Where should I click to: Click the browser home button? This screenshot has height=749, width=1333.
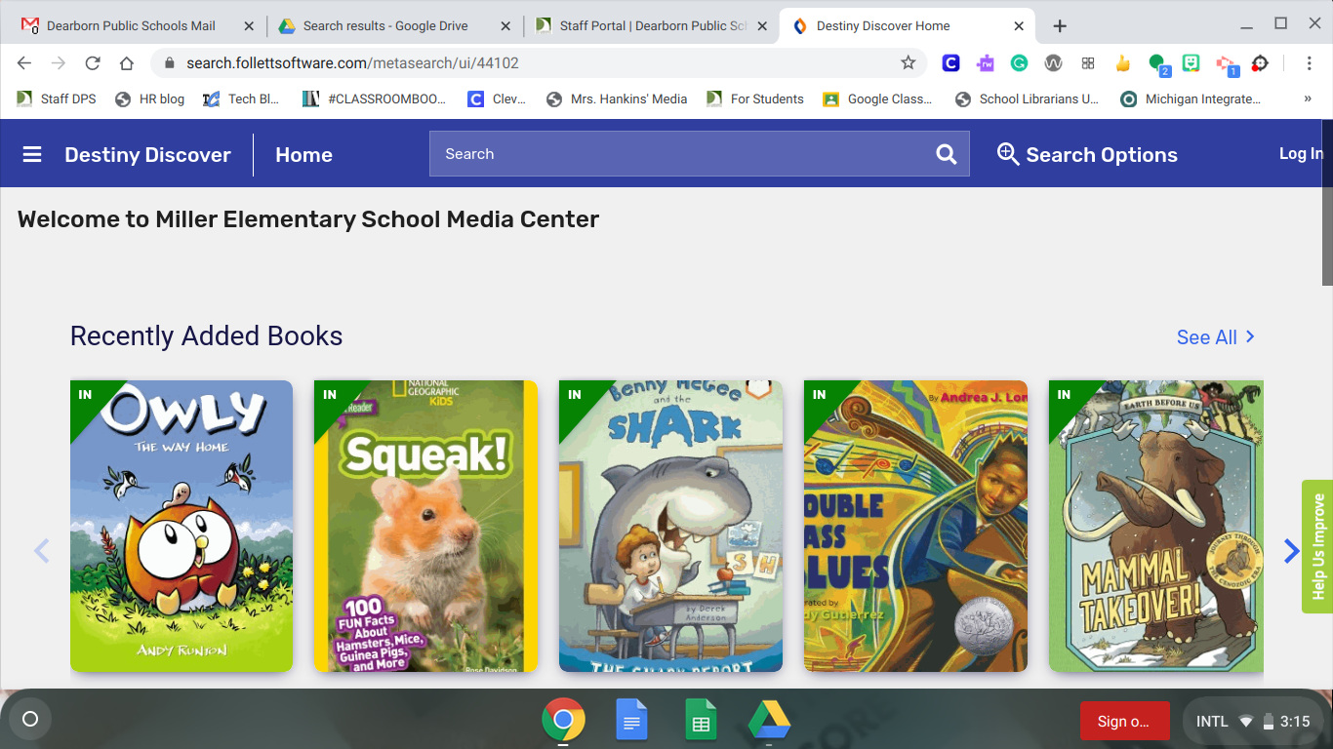click(x=127, y=63)
